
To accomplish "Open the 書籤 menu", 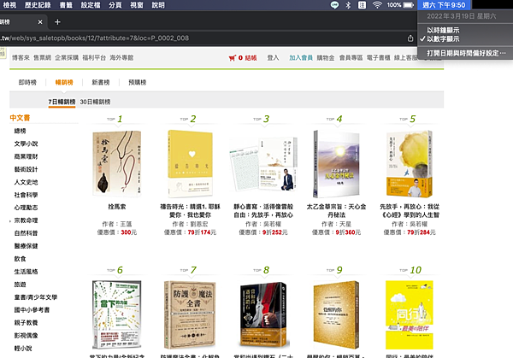I will coord(66,5).
